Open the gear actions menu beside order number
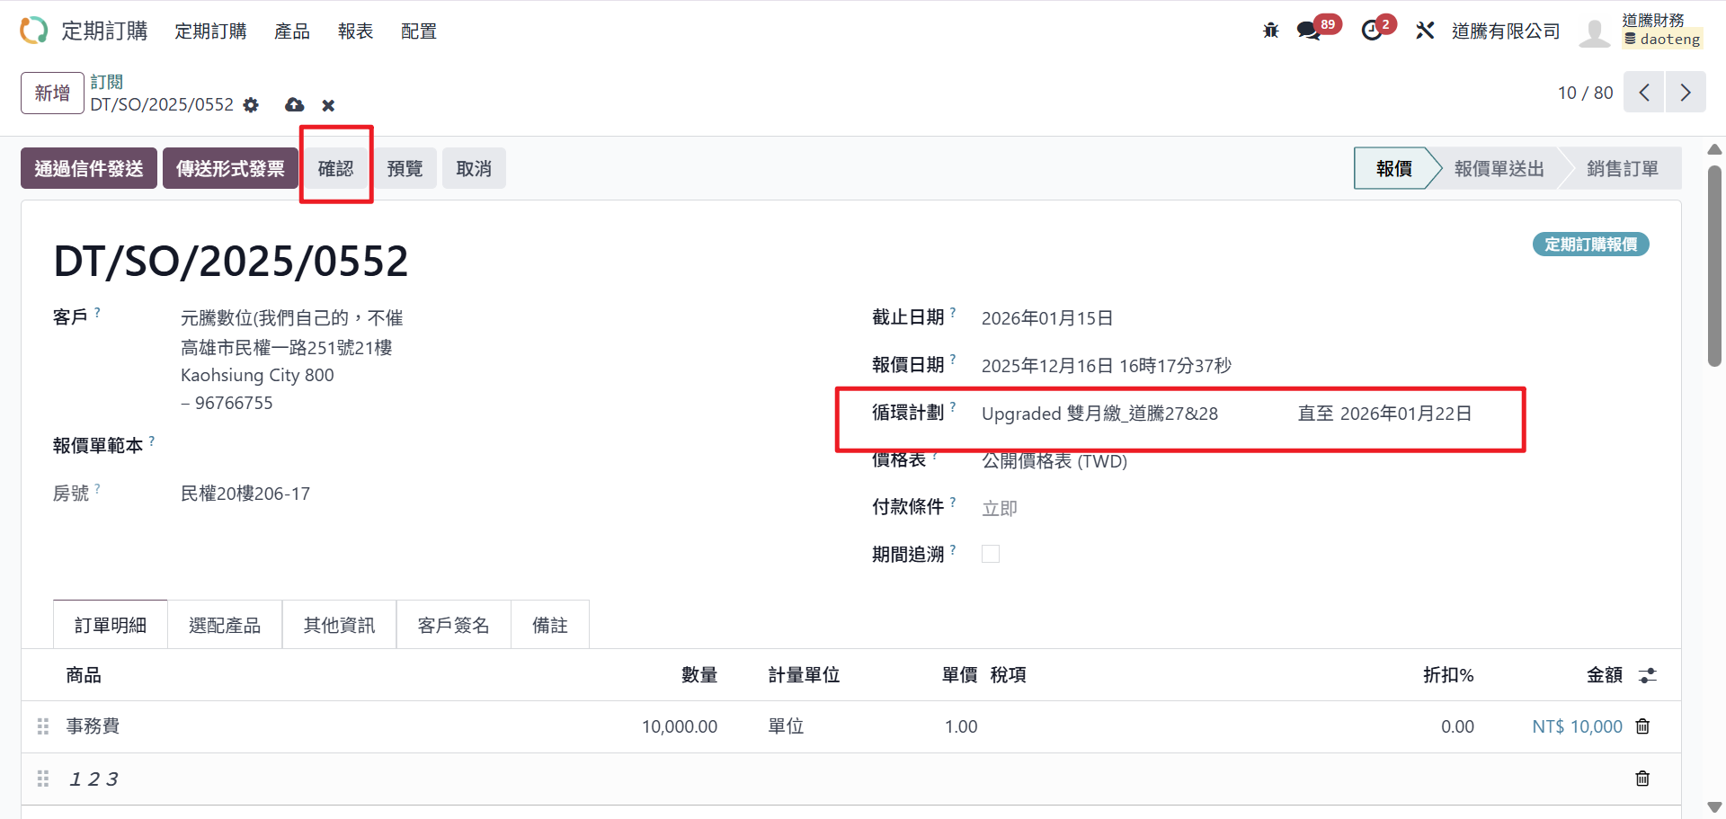Image resolution: width=1726 pixels, height=819 pixels. 251,105
